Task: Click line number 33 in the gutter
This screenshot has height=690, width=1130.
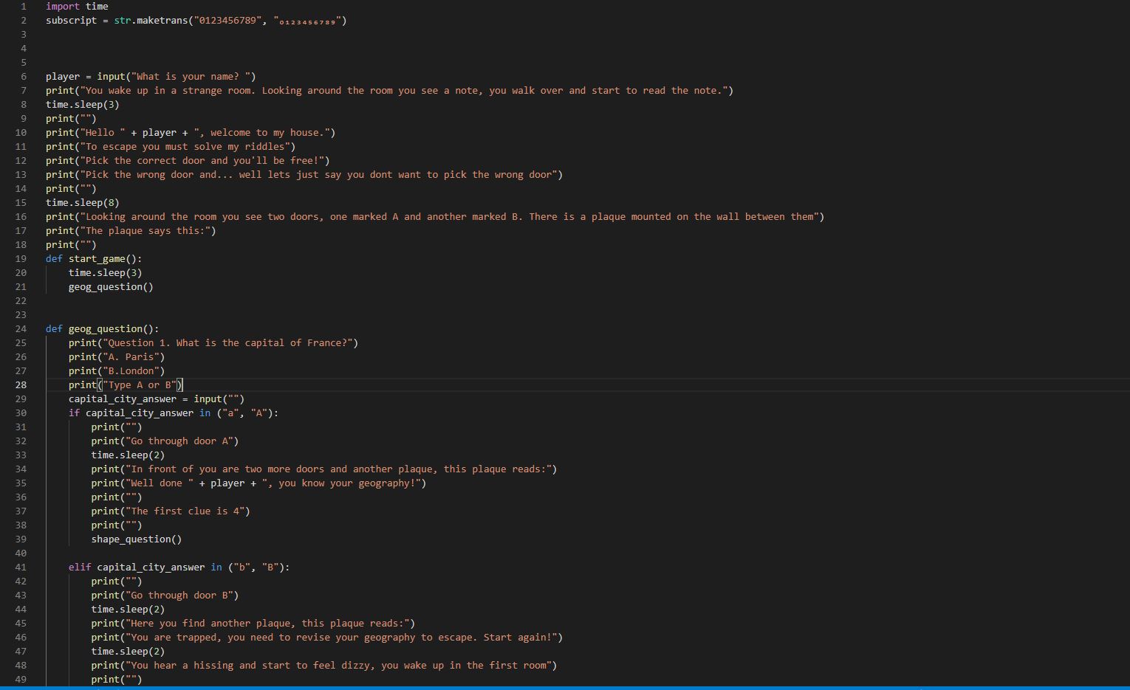Action: [21, 455]
